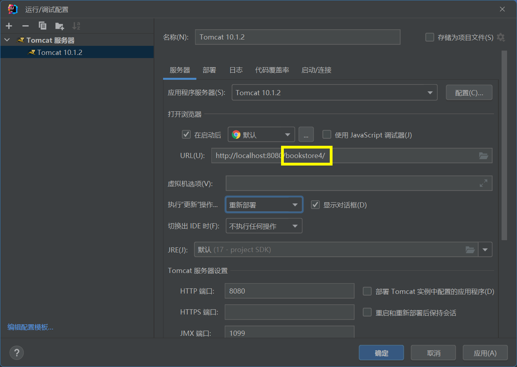
Task: Create a new configuration folder
Action: (x=59, y=26)
